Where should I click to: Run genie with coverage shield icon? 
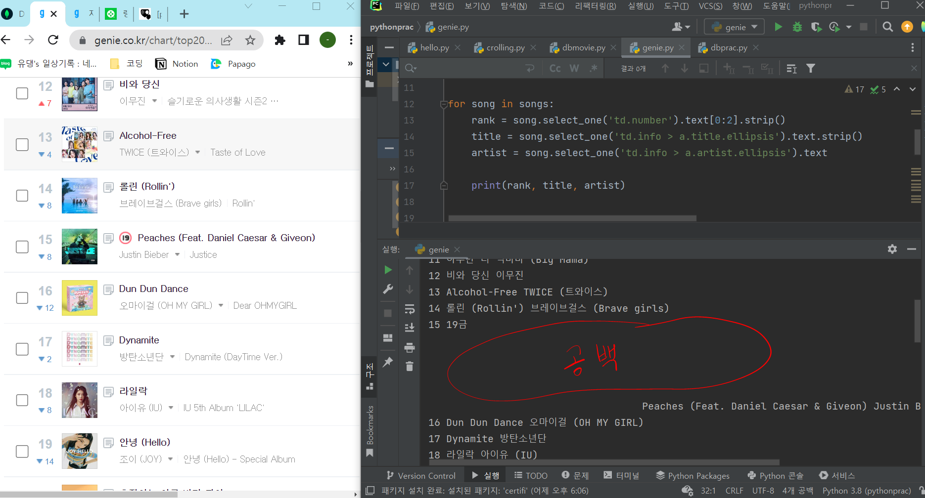tap(816, 27)
